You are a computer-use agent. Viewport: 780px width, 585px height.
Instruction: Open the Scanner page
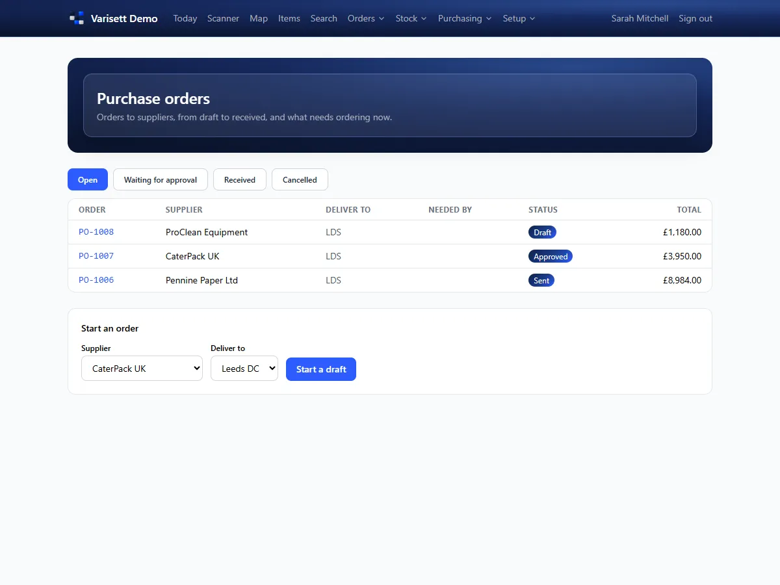[223, 18]
